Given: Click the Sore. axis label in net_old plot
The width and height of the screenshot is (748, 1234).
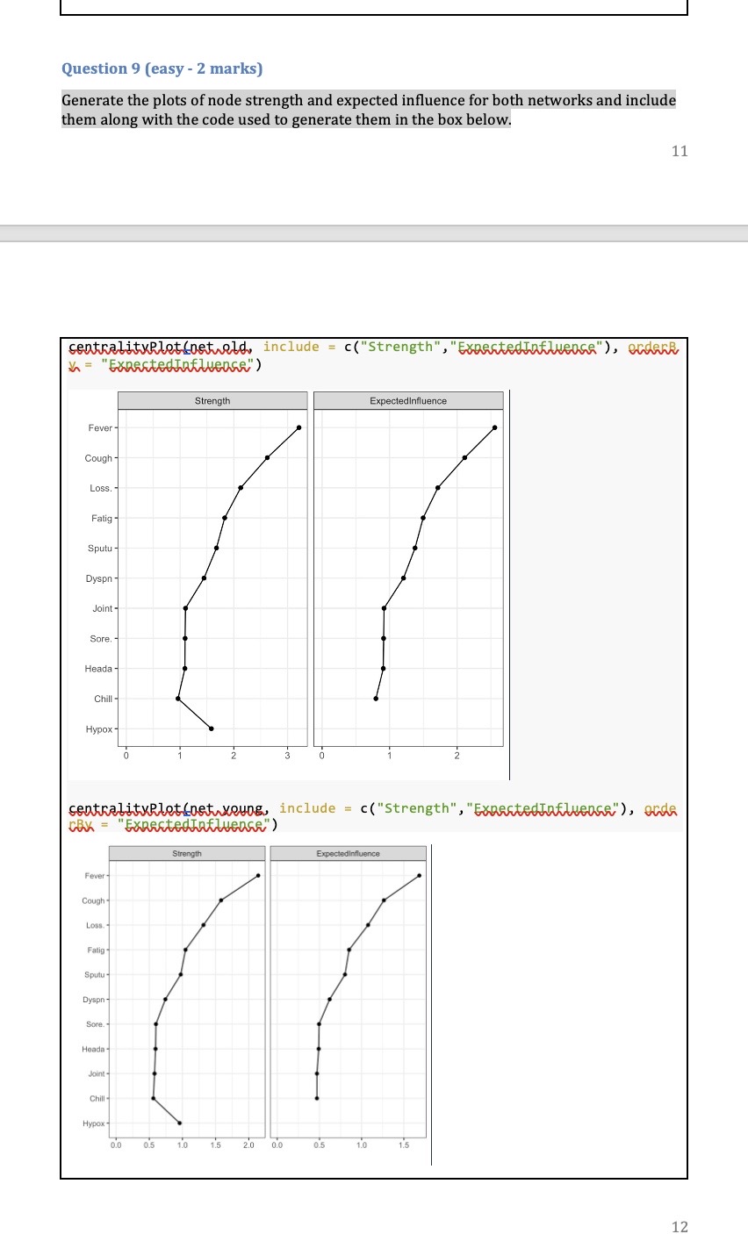Looking at the screenshot, I should click(x=101, y=638).
